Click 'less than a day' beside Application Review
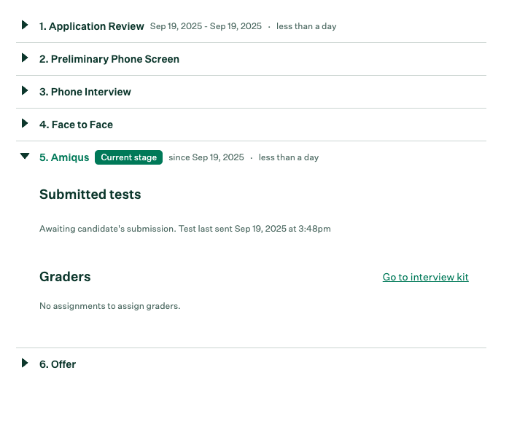The width and height of the screenshot is (509, 424). (x=306, y=26)
